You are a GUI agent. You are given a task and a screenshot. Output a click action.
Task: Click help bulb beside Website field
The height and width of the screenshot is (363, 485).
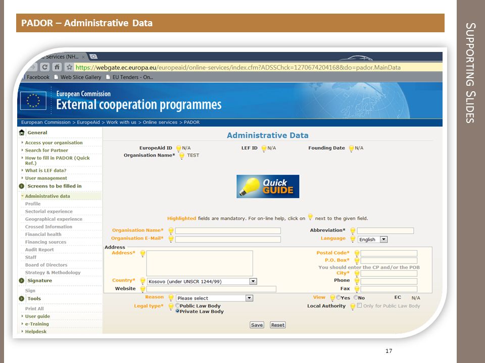pos(142,289)
